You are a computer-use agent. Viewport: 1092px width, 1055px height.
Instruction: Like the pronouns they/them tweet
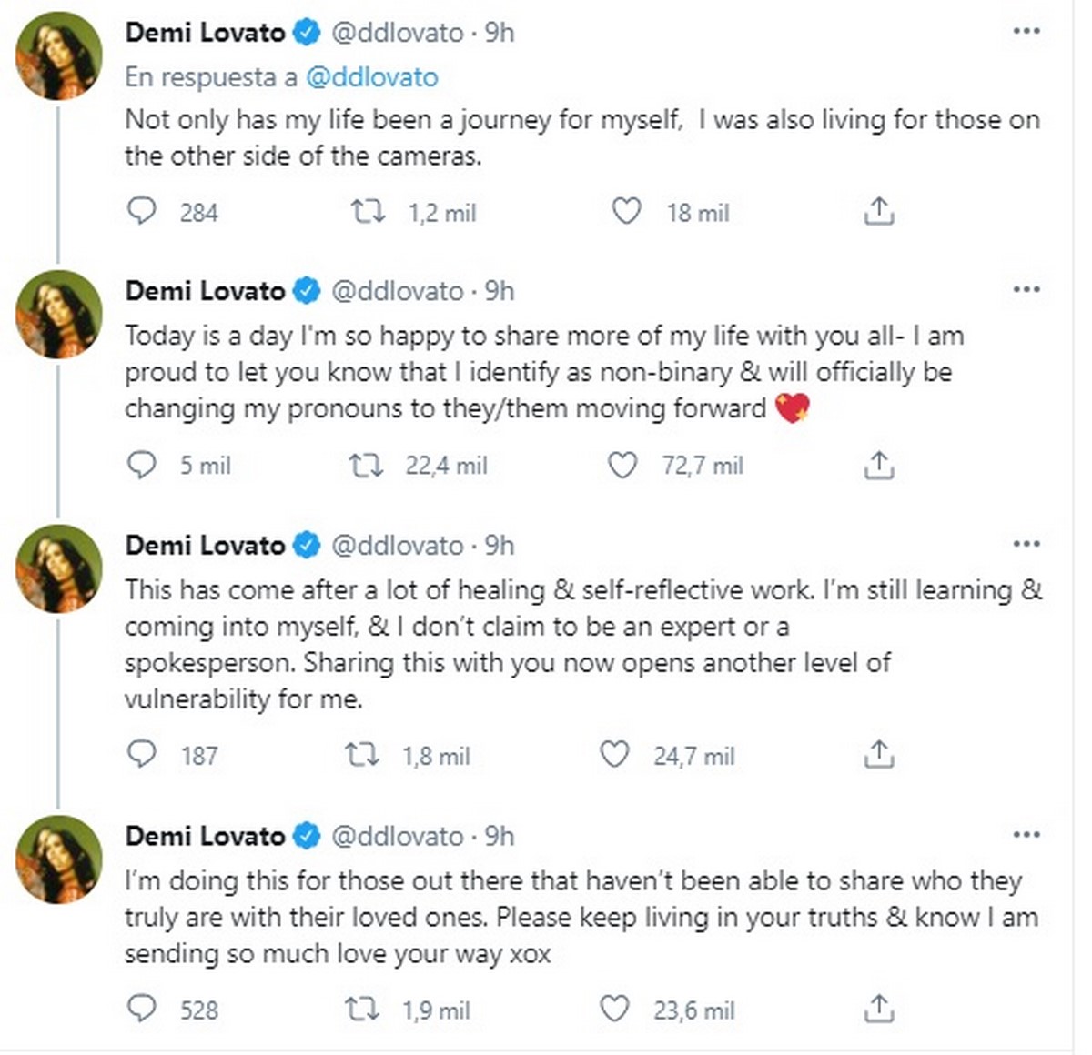(x=622, y=466)
